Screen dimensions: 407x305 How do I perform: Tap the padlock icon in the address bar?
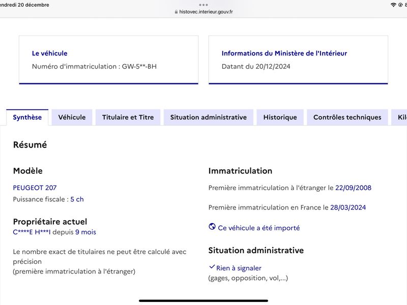click(x=176, y=12)
